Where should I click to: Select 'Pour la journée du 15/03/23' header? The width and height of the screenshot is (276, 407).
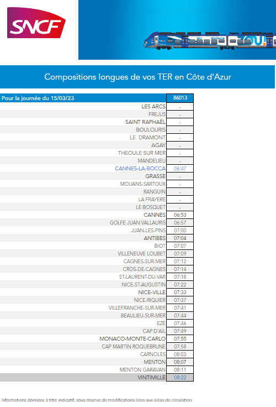(x=38, y=98)
